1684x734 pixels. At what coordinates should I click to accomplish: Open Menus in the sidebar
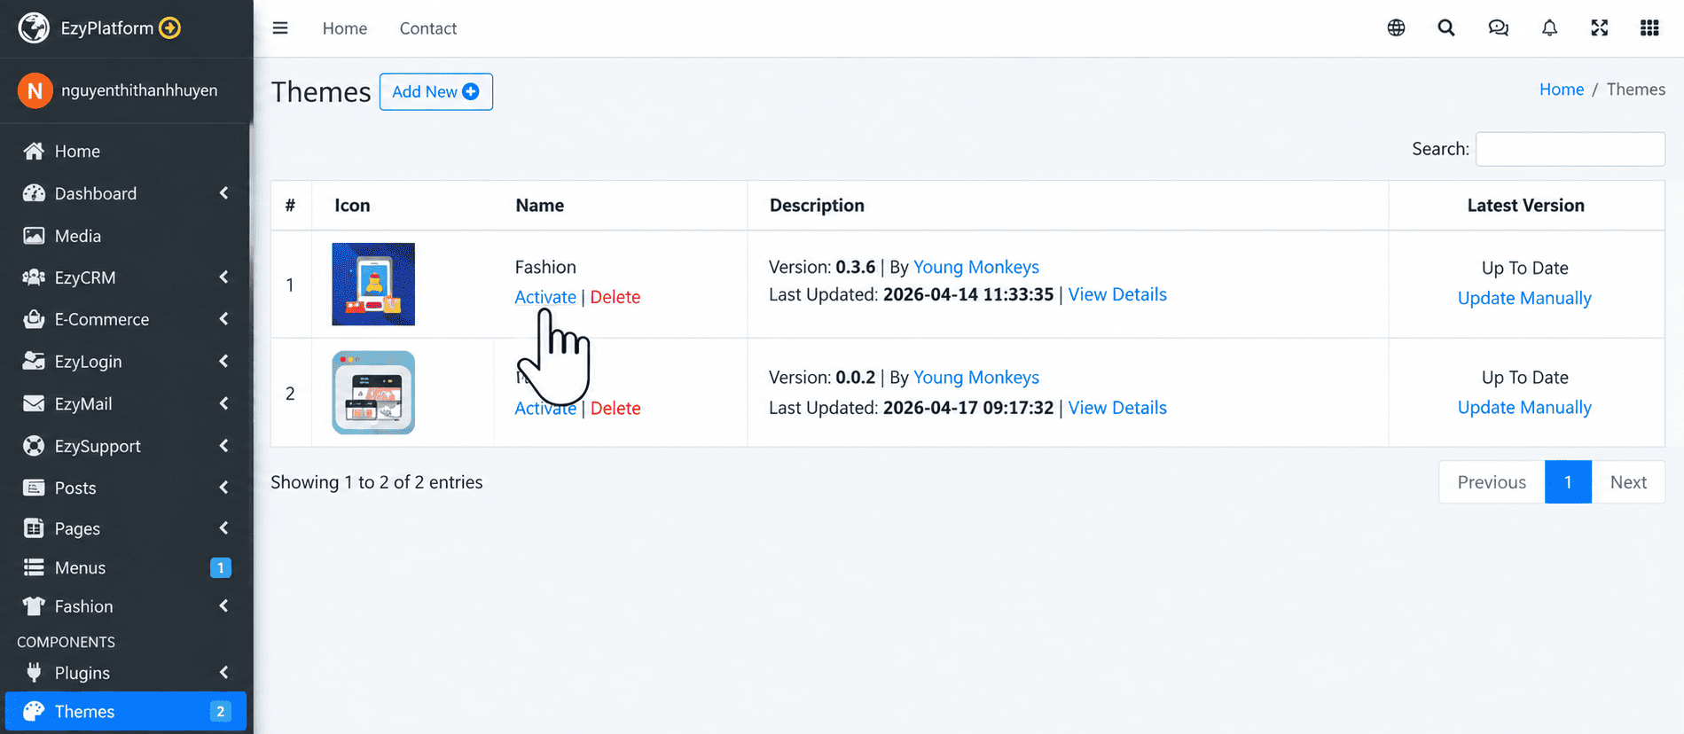[x=126, y=567]
